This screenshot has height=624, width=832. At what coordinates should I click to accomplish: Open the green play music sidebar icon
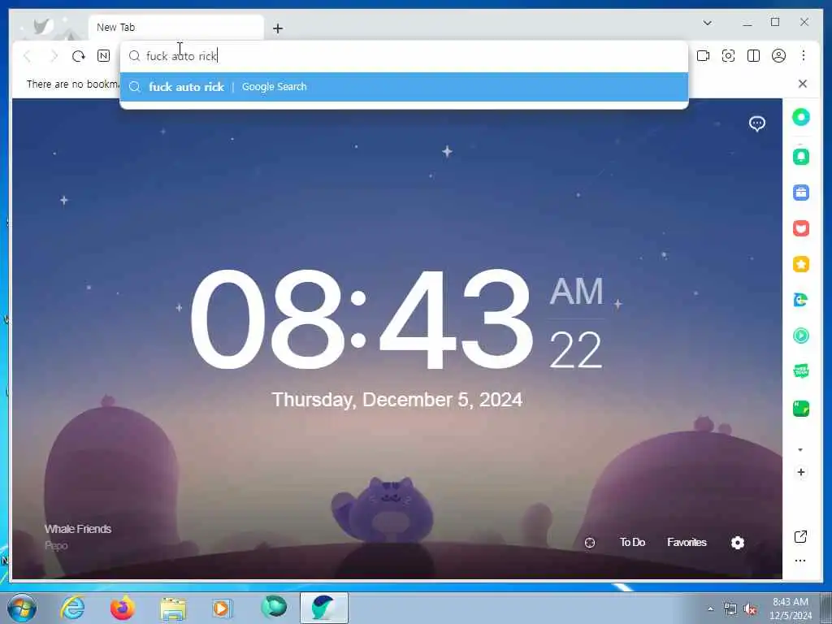point(801,336)
